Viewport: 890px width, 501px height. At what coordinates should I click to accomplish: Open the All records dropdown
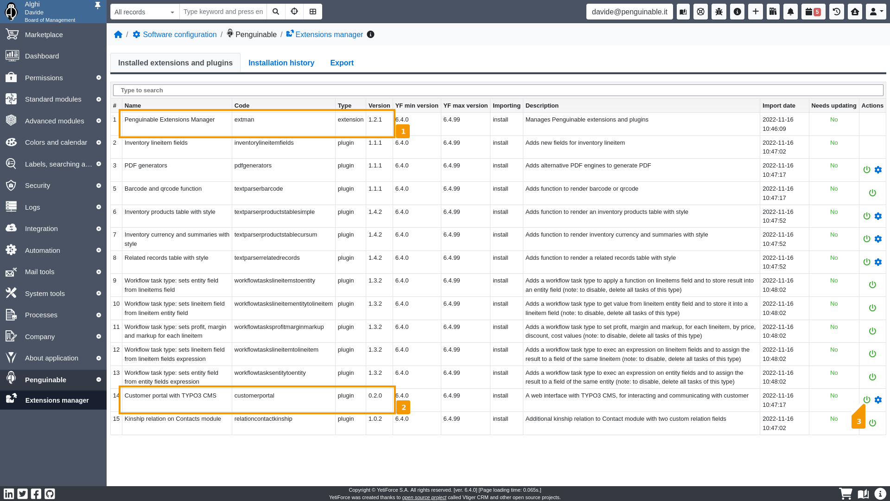(x=145, y=12)
